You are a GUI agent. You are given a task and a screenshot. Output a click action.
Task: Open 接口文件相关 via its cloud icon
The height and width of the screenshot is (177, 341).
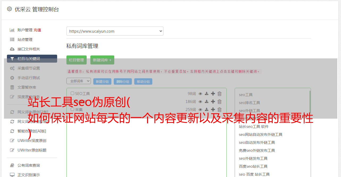pyautogui.click(x=12, y=49)
